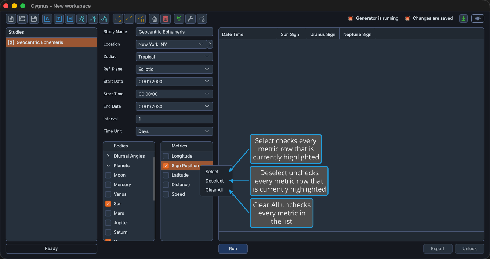Open locations using the green map pin icon
Viewport: 490px width, 259px height.
179,19
